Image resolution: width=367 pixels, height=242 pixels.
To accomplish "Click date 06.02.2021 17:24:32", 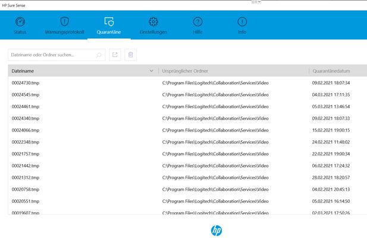I will [x=331, y=166].
